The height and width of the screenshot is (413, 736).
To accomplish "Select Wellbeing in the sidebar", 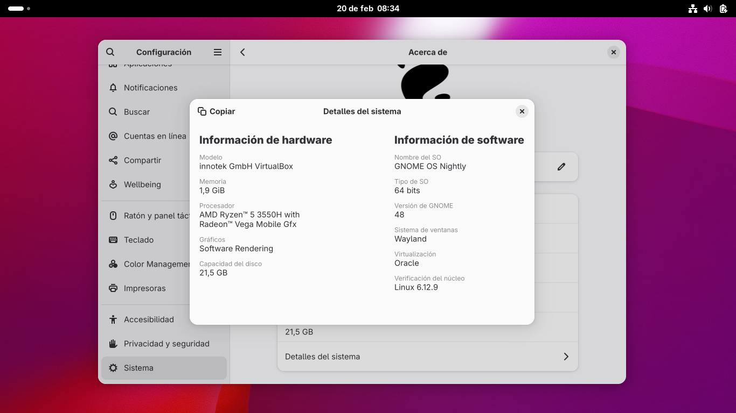I will coord(164,184).
